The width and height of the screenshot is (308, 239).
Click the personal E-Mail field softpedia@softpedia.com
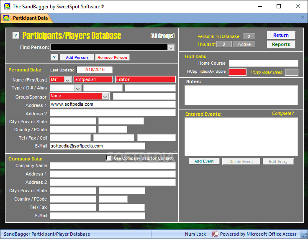98,146
